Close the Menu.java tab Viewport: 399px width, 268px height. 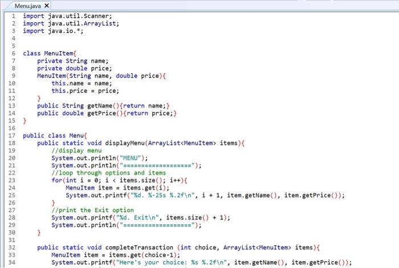point(47,5)
